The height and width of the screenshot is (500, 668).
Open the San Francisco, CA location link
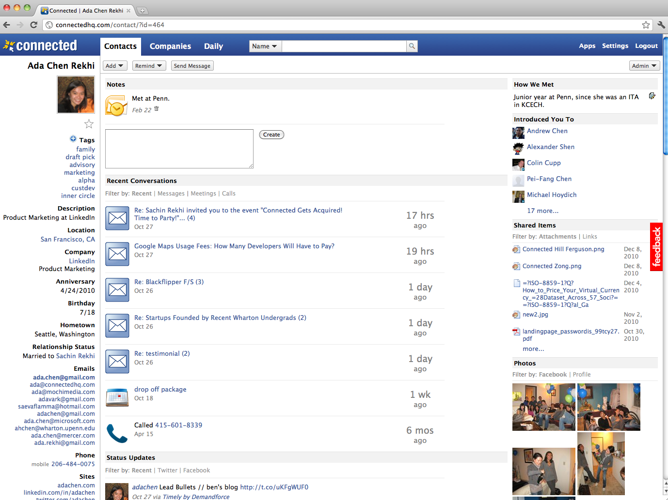pyautogui.click(x=68, y=240)
